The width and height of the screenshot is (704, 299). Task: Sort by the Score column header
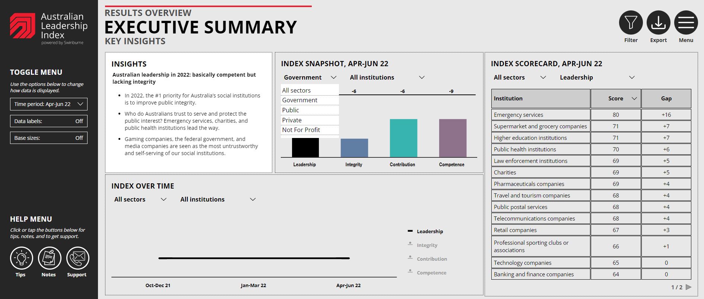click(x=616, y=99)
